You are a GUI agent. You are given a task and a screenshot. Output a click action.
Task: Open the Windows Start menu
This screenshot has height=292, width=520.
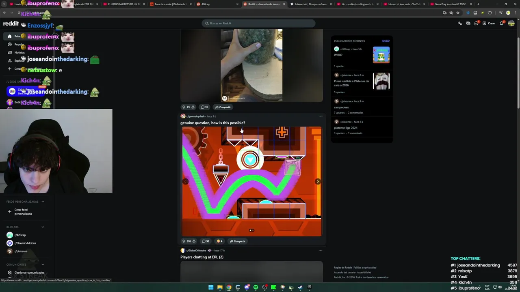pos(211,287)
